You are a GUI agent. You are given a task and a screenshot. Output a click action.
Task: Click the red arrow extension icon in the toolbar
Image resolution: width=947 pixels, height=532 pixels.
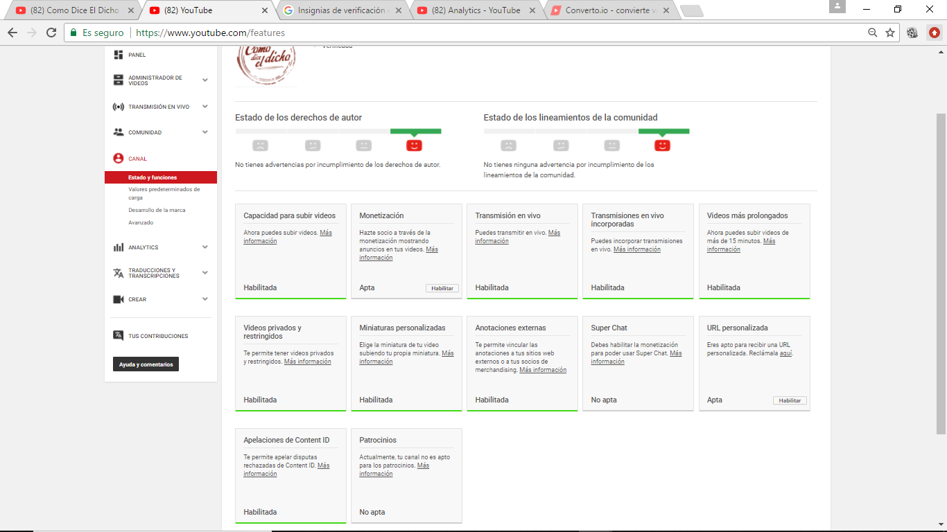click(935, 33)
